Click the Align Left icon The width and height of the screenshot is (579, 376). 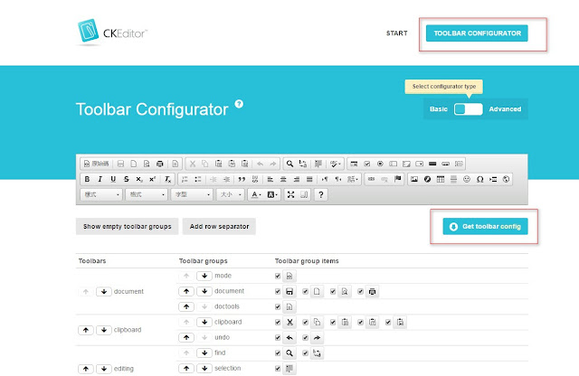tap(271, 179)
